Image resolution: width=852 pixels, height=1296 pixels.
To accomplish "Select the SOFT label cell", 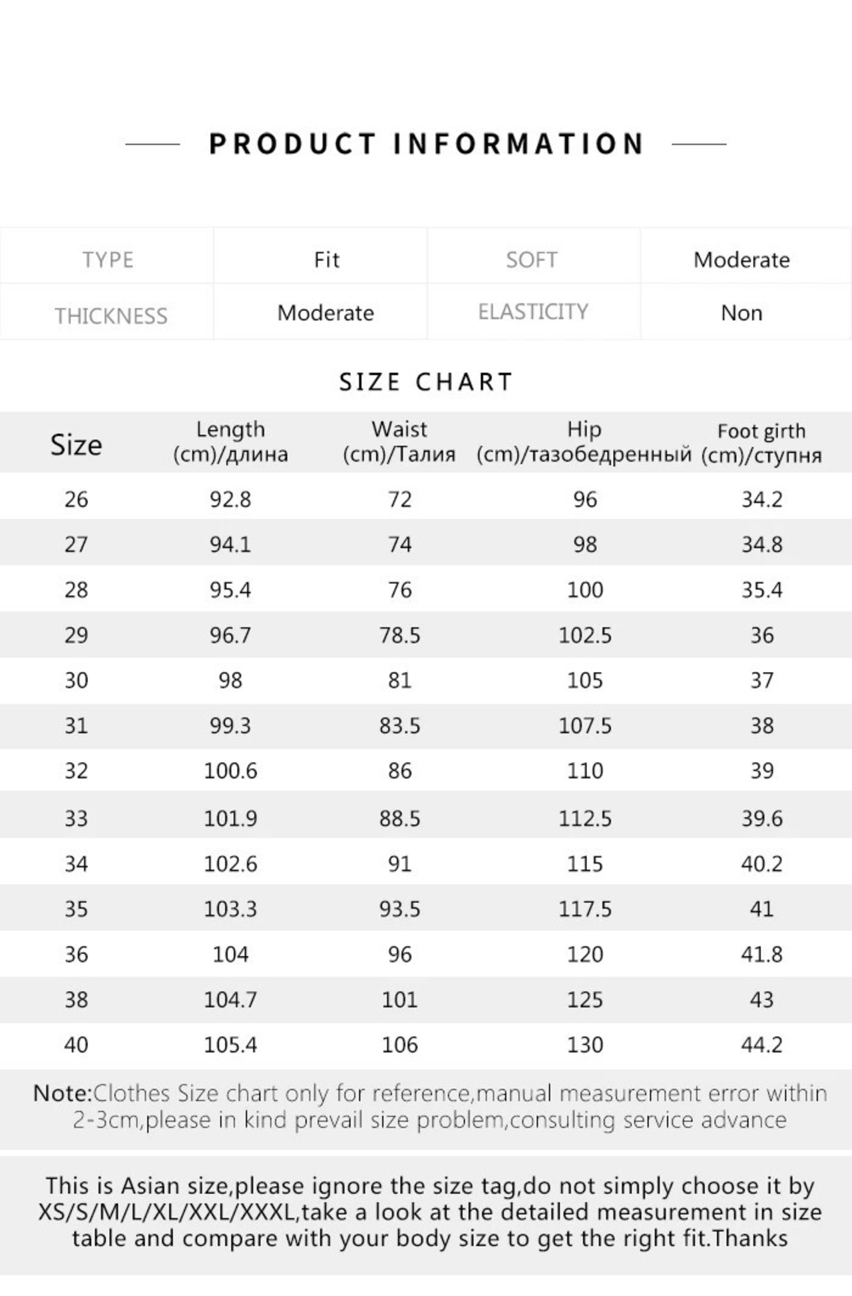I will tap(531, 260).
